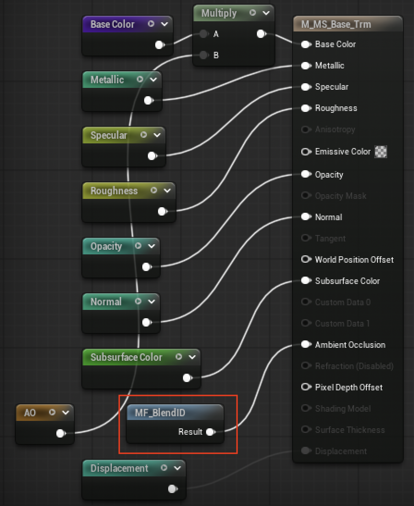Click the Multiply node output pin
Screen dimensions: 414x506
point(262,34)
